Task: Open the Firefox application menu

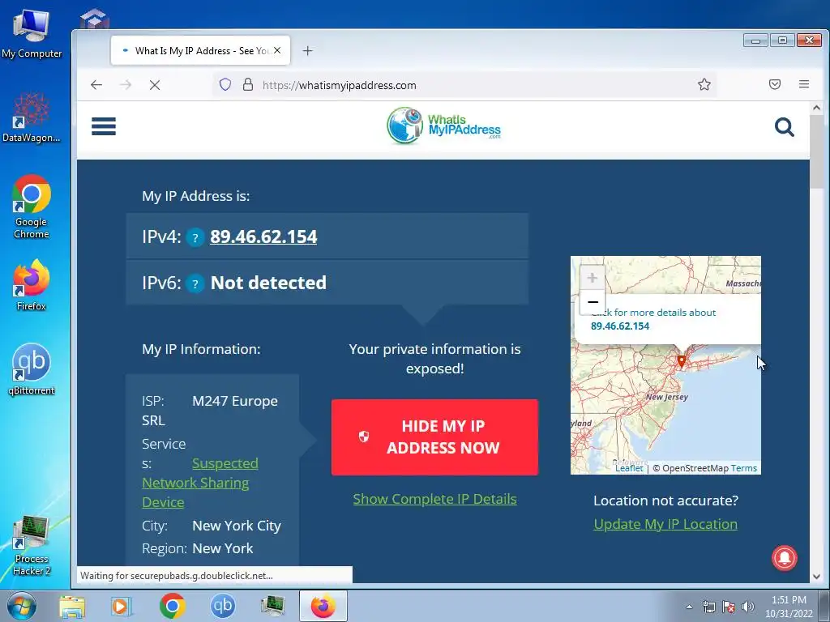Action: tap(804, 84)
